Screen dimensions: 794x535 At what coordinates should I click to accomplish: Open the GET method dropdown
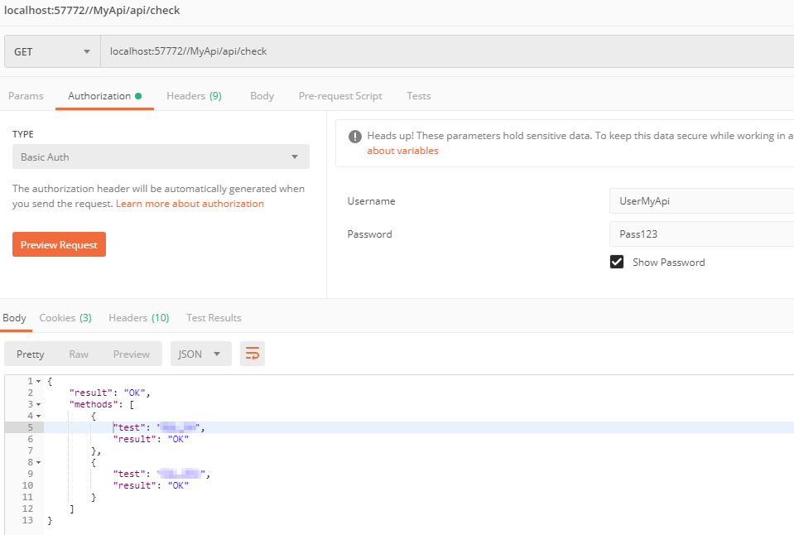[51, 51]
